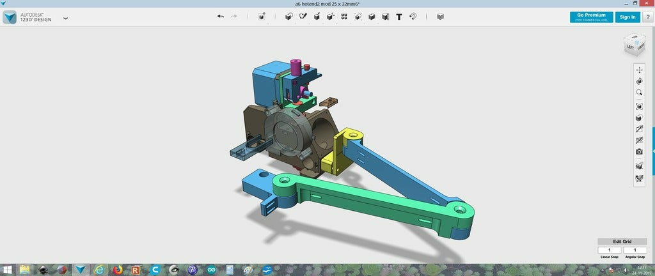The width and height of the screenshot is (655, 276).
Task: Open the Grouping tools menu
Action: coord(358,17)
